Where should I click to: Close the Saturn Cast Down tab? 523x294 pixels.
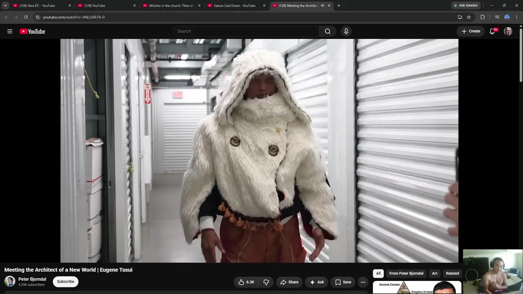coord(264,6)
